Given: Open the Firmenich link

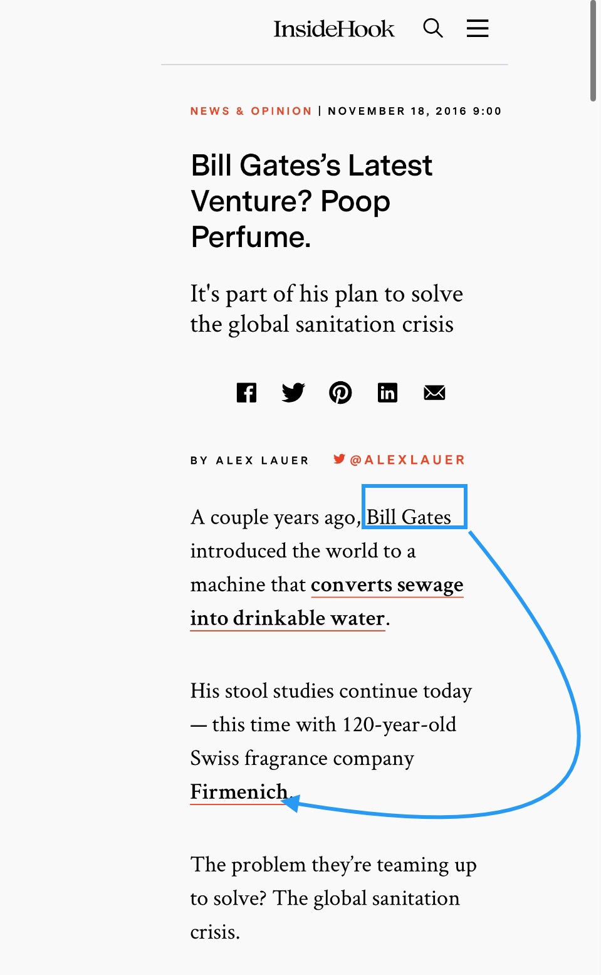Looking at the screenshot, I should click(x=239, y=793).
